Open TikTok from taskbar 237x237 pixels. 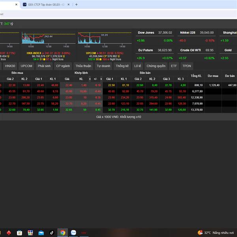pos(52,233)
